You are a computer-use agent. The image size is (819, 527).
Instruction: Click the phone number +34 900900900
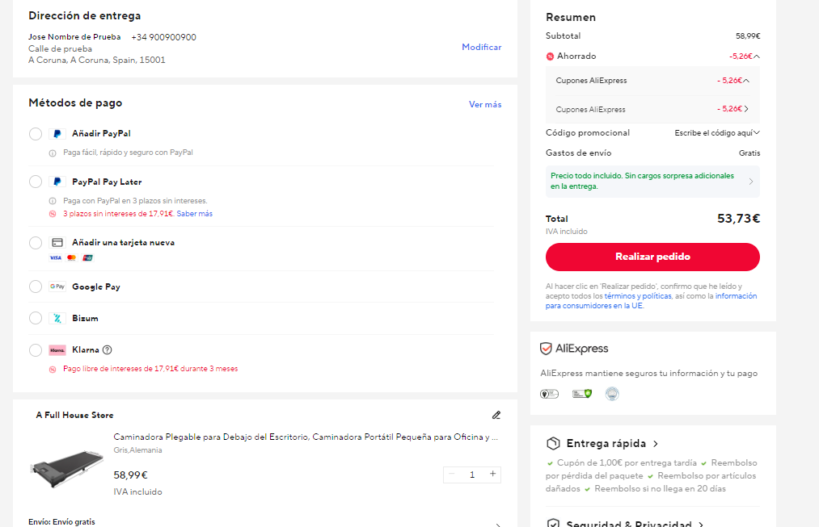tap(163, 37)
